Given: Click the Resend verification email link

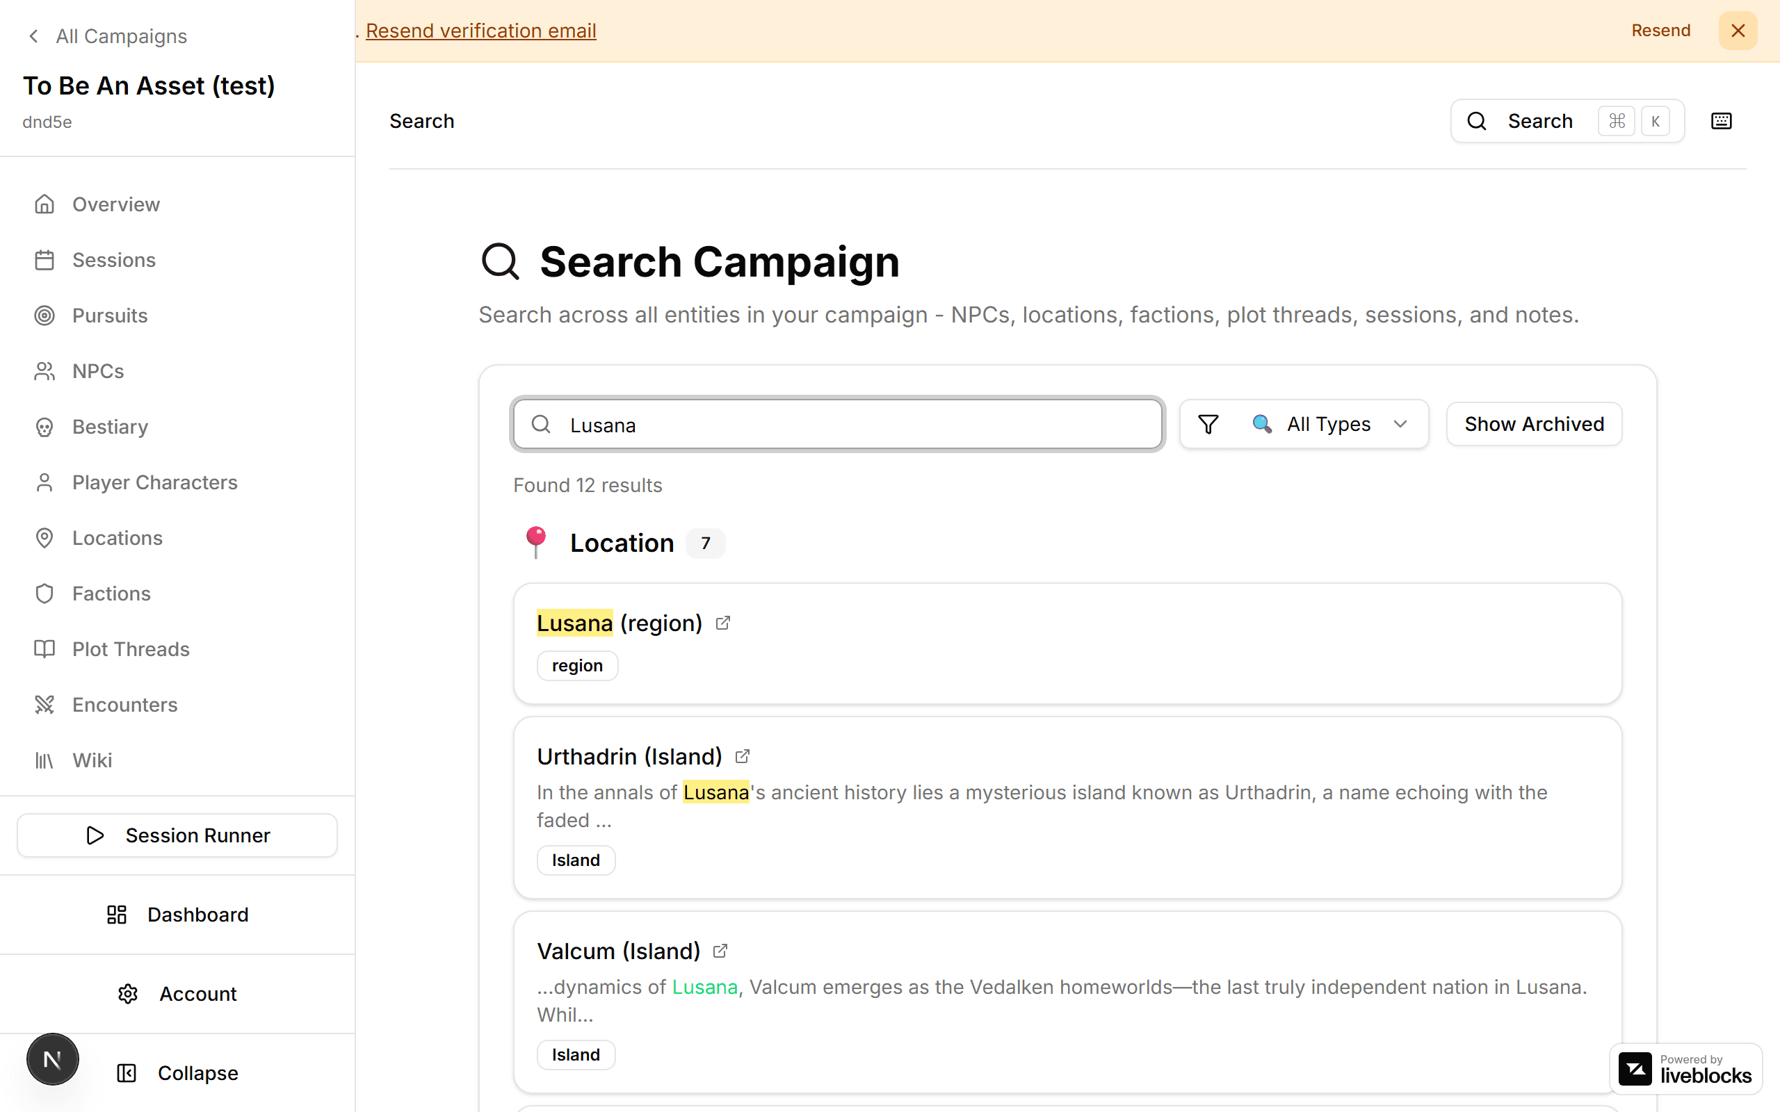Looking at the screenshot, I should click(482, 30).
